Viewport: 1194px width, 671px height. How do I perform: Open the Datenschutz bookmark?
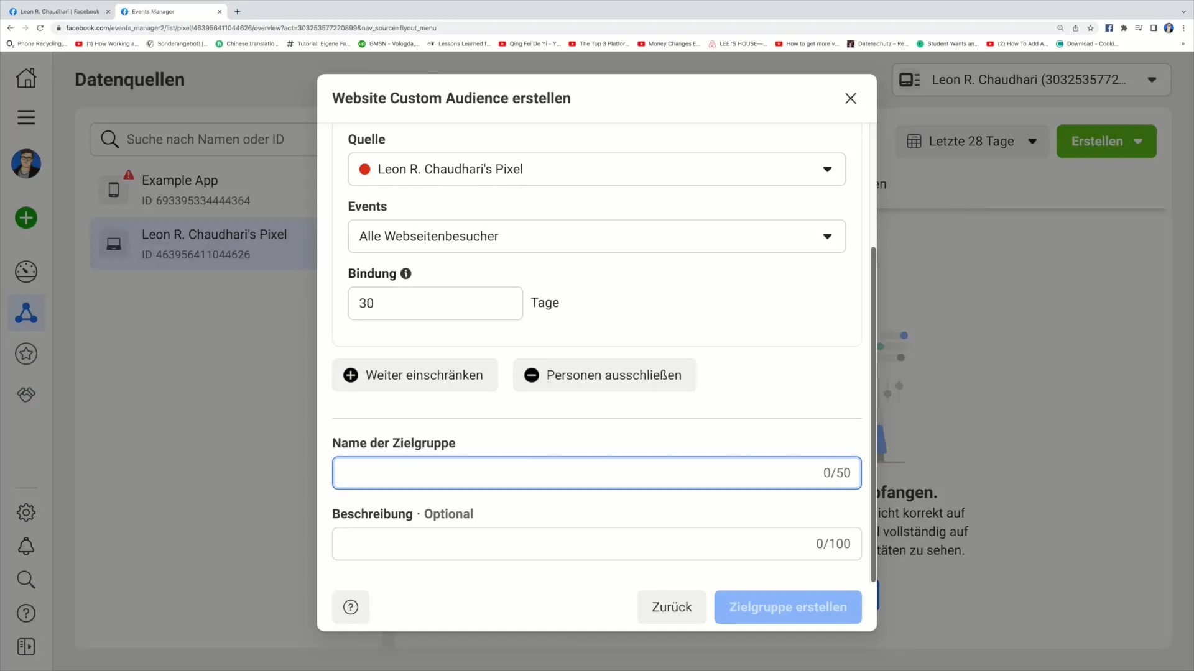[x=877, y=43]
